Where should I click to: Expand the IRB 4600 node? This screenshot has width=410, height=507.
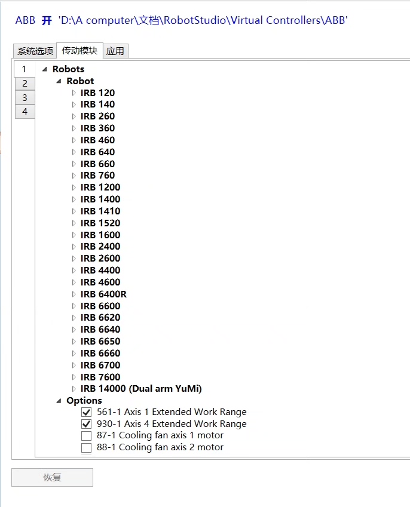click(x=74, y=282)
